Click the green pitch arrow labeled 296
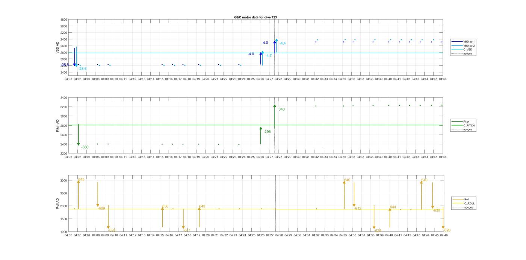The width and height of the screenshot is (526, 260). (x=261, y=135)
